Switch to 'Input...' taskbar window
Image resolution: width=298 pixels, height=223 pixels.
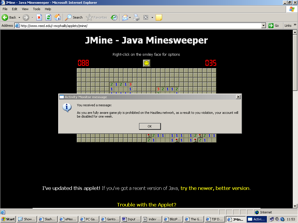click(131, 219)
